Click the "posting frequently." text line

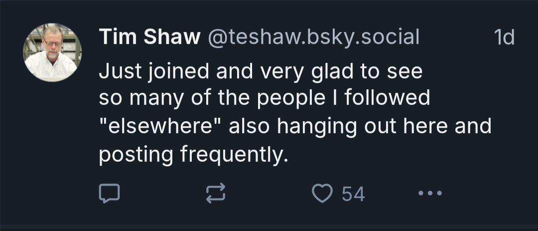[194, 154]
